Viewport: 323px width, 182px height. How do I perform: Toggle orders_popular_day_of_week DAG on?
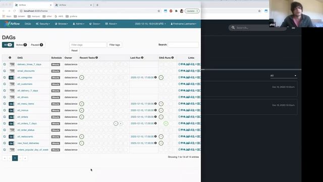point(12,150)
